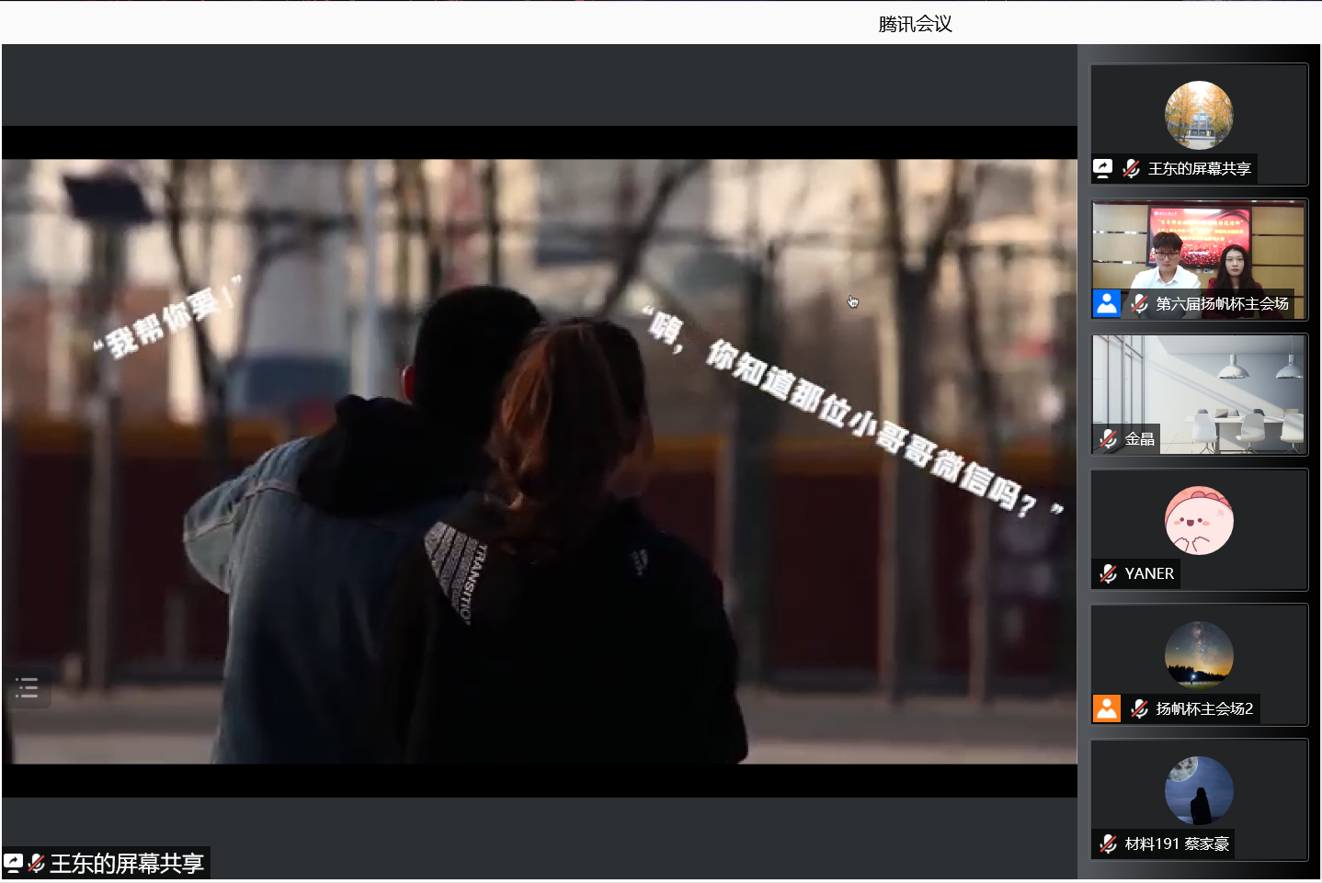Screen dimensions: 1322x883
Task: Click the muted microphone icon beside 材料191 蔡家豪
Action: point(1107,843)
